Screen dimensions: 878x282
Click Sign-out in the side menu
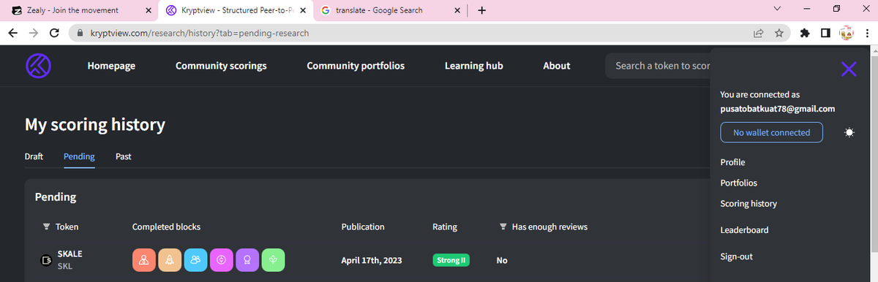click(x=736, y=256)
